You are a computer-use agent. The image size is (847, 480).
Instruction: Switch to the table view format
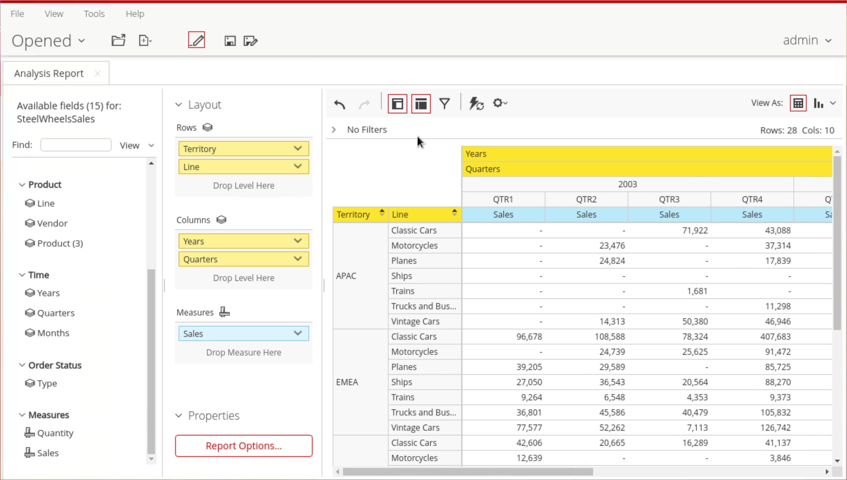pyautogui.click(x=798, y=103)
